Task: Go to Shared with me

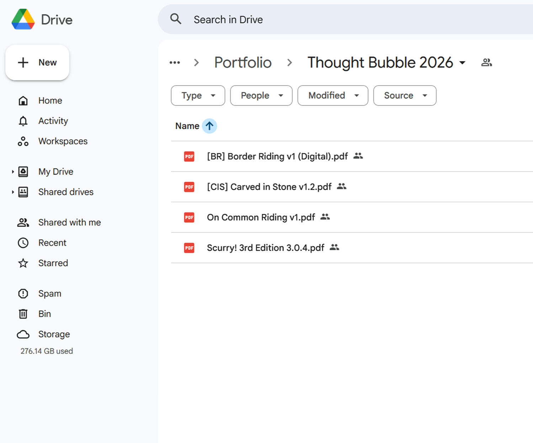Action: pyautogui.click(x=69, y=222)
